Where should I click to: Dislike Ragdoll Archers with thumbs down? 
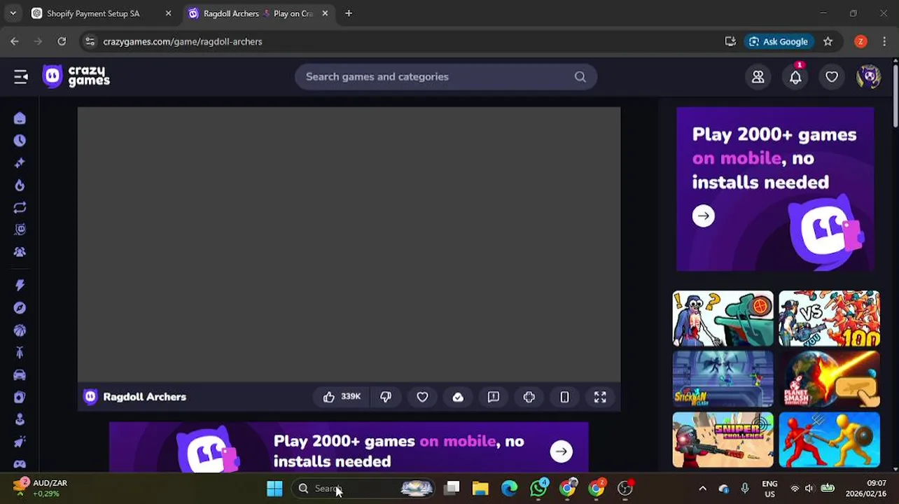(x=386, y=397)
